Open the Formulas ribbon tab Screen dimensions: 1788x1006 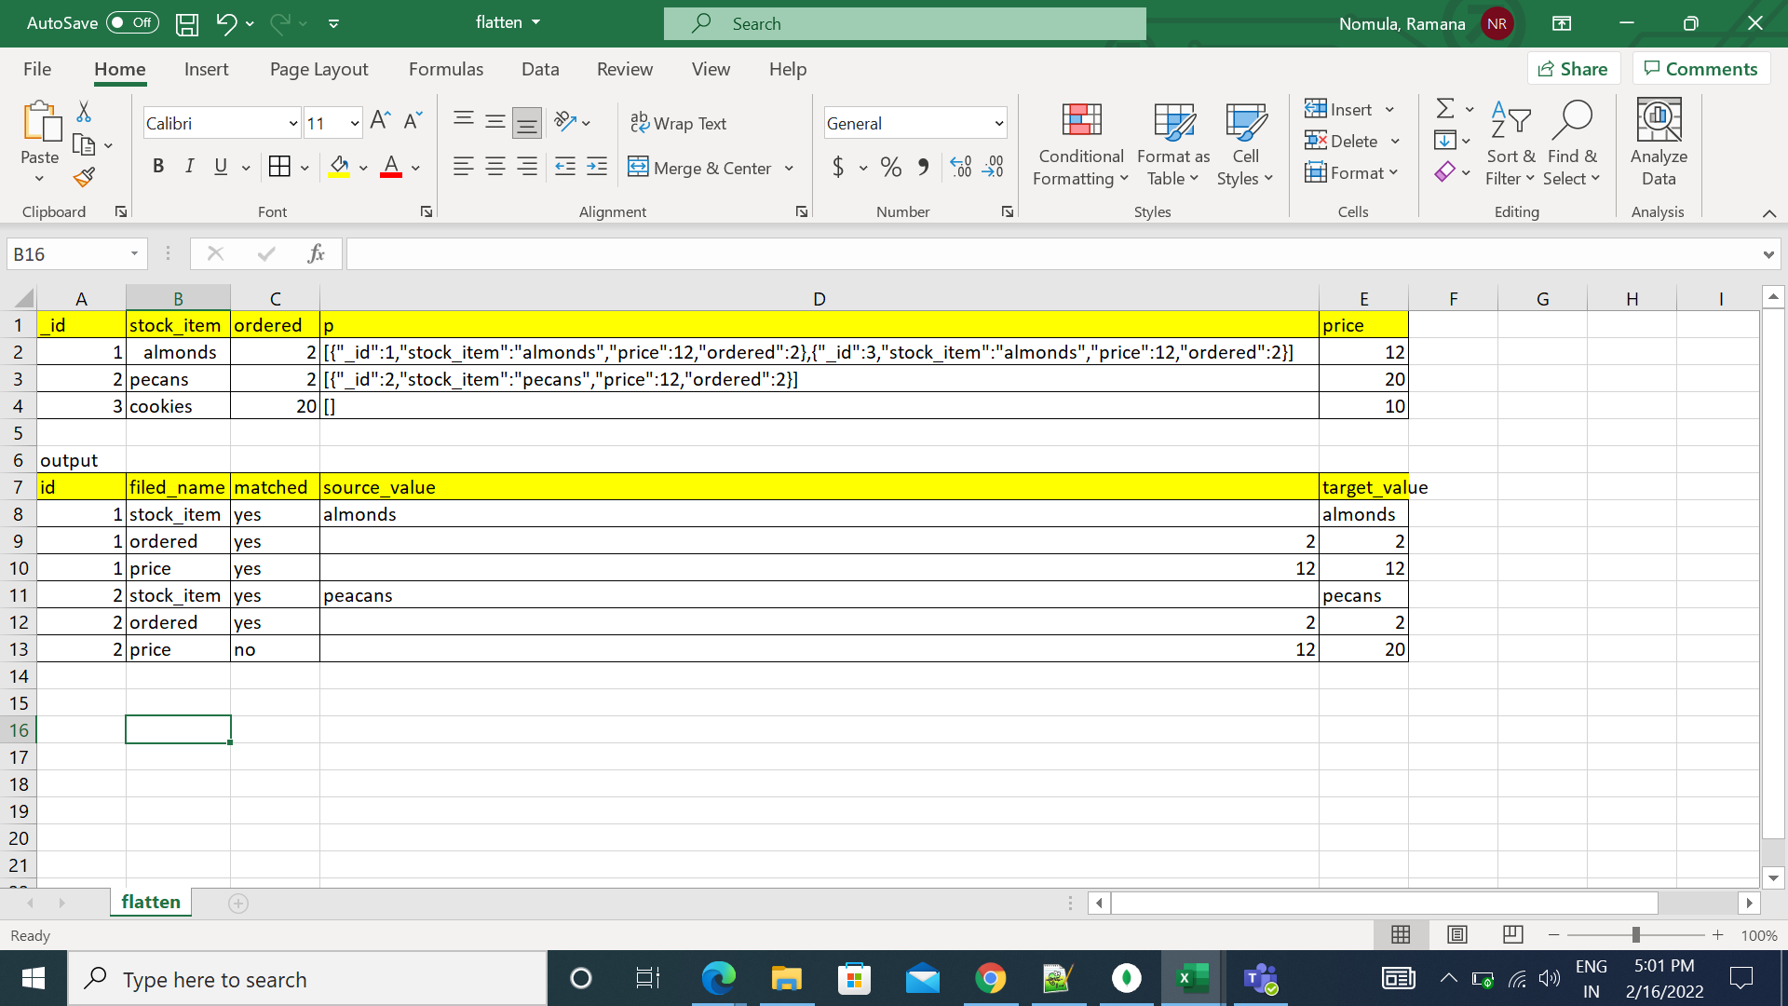(x=445, y=69)
